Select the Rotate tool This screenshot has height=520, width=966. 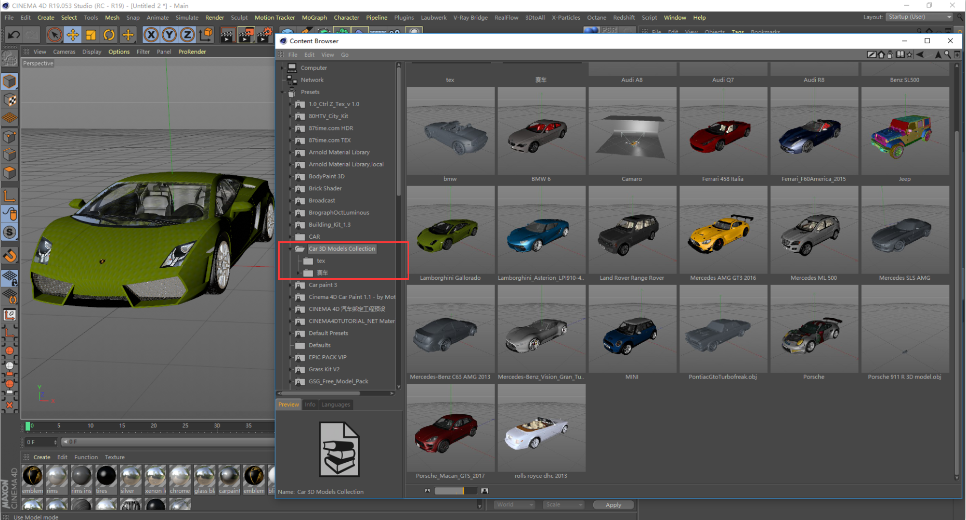pos(109,35)
